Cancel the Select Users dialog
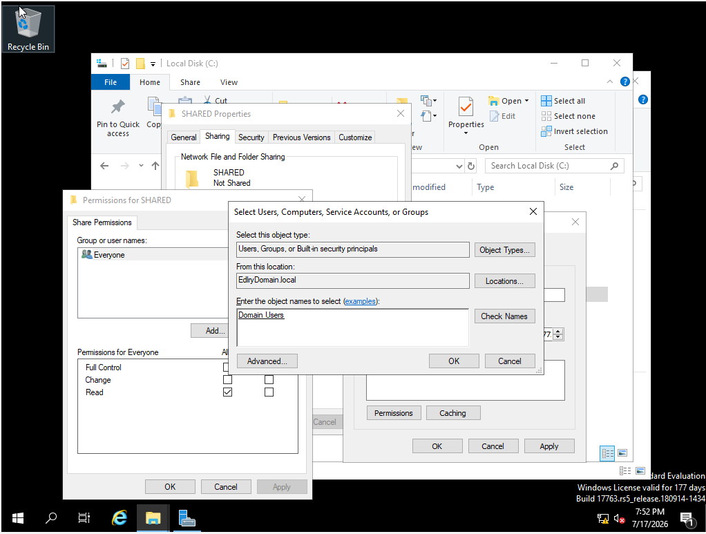 510,361
